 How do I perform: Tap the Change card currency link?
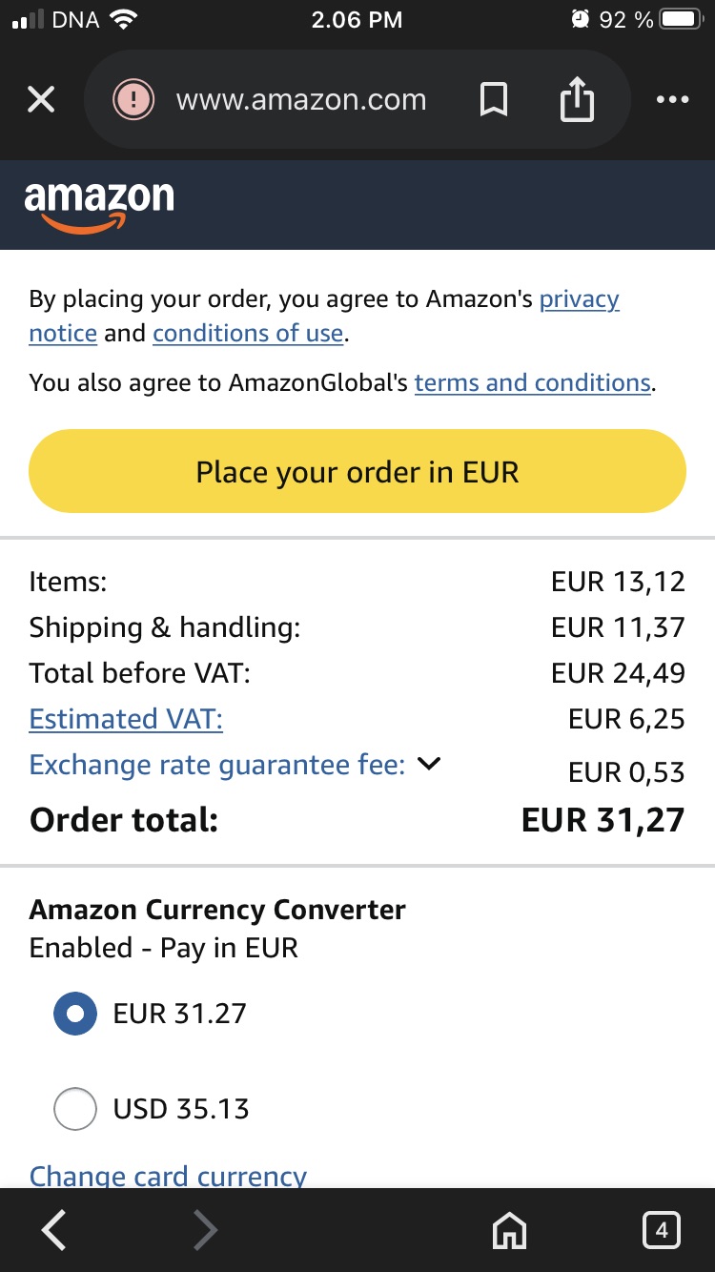click(x=168, y=1175)
